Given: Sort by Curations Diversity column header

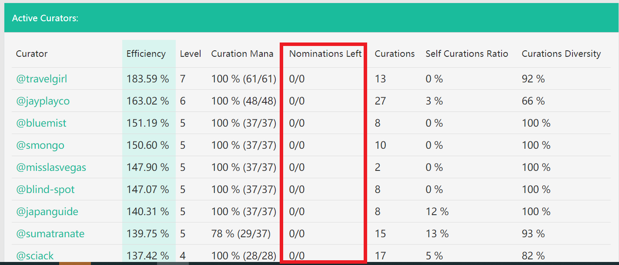Looking at the screenshot, I should point(561,54).
